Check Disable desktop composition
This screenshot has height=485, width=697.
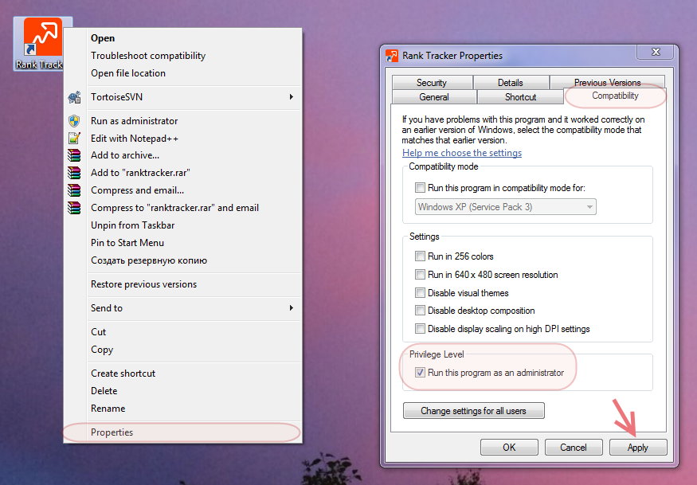coord(420,311)
